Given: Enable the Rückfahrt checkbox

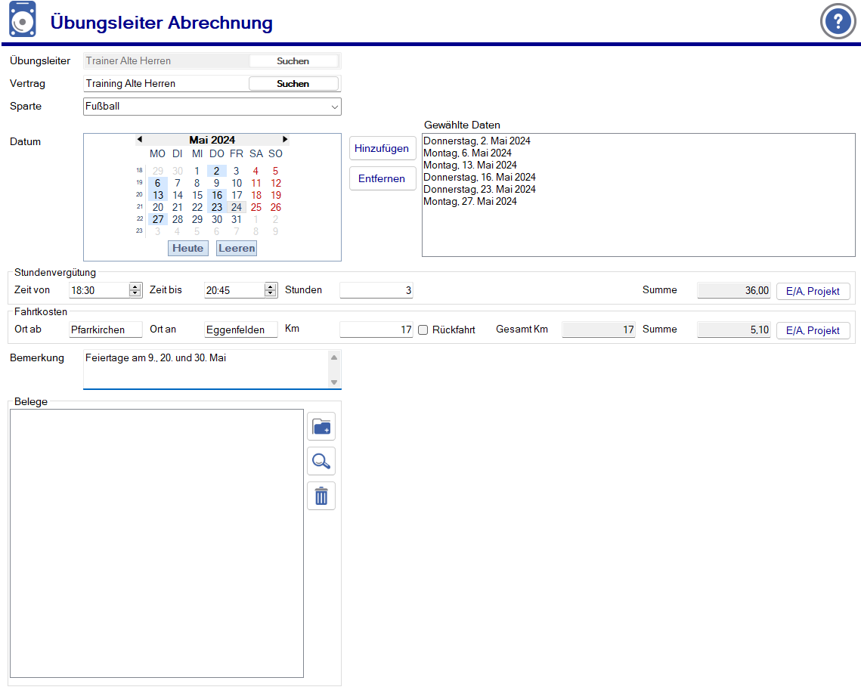Looking at the screenshot, I should pyautogui.click(x=423, y=330).
